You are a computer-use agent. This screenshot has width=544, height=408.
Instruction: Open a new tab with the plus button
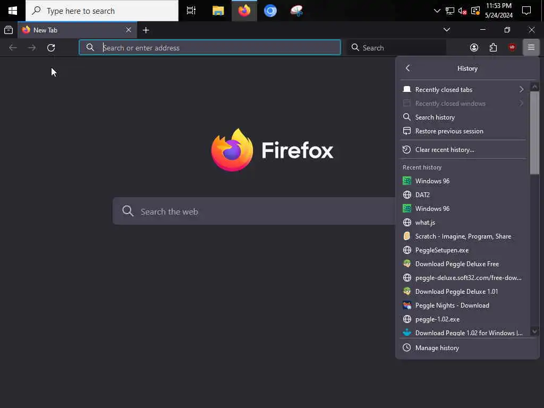pyautogui.click(x=146, y=30)
